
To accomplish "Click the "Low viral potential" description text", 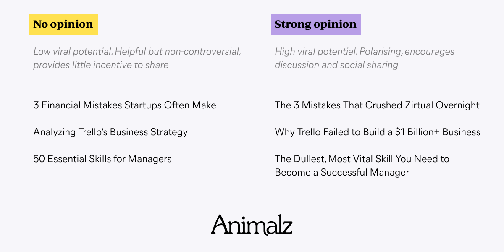I will [x=137, y=58].
